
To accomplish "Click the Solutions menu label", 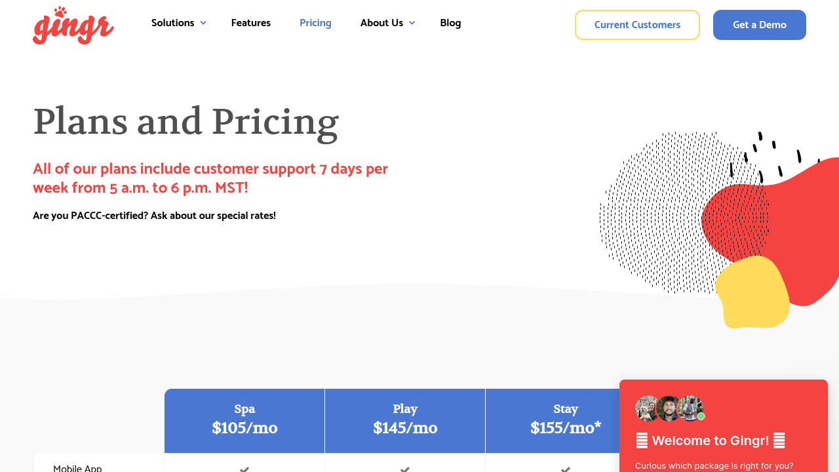I will coord(173,23).
